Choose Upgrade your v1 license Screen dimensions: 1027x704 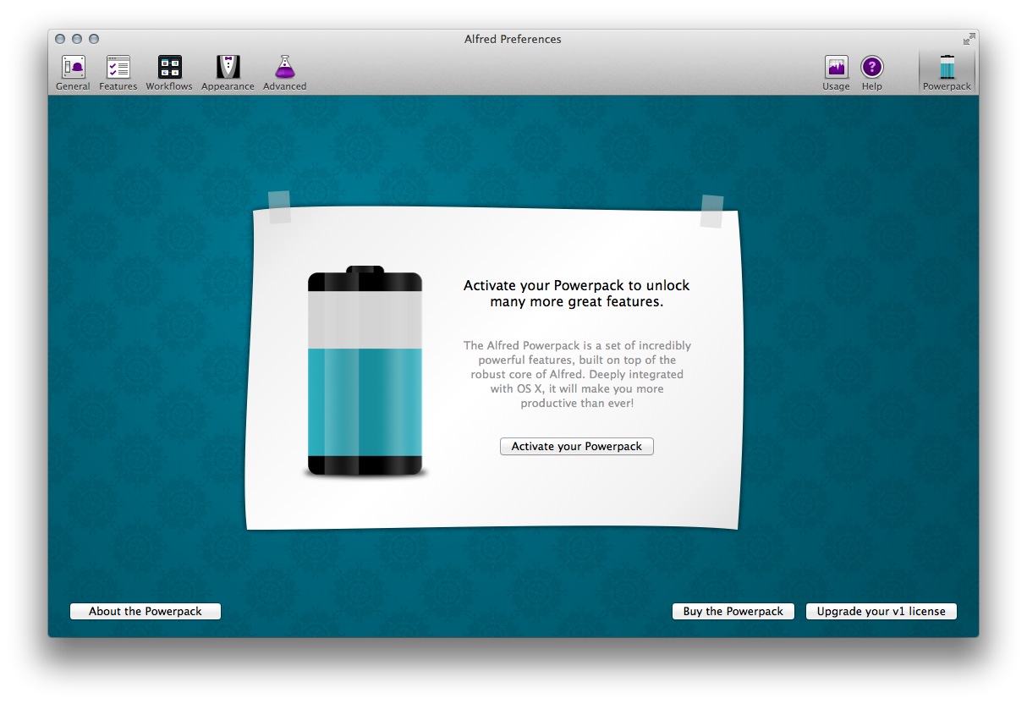coord(881,611)
